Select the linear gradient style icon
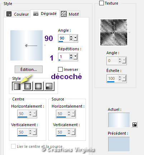The width and height of the screenshot is (144, 155). click(x=17, y=86)
